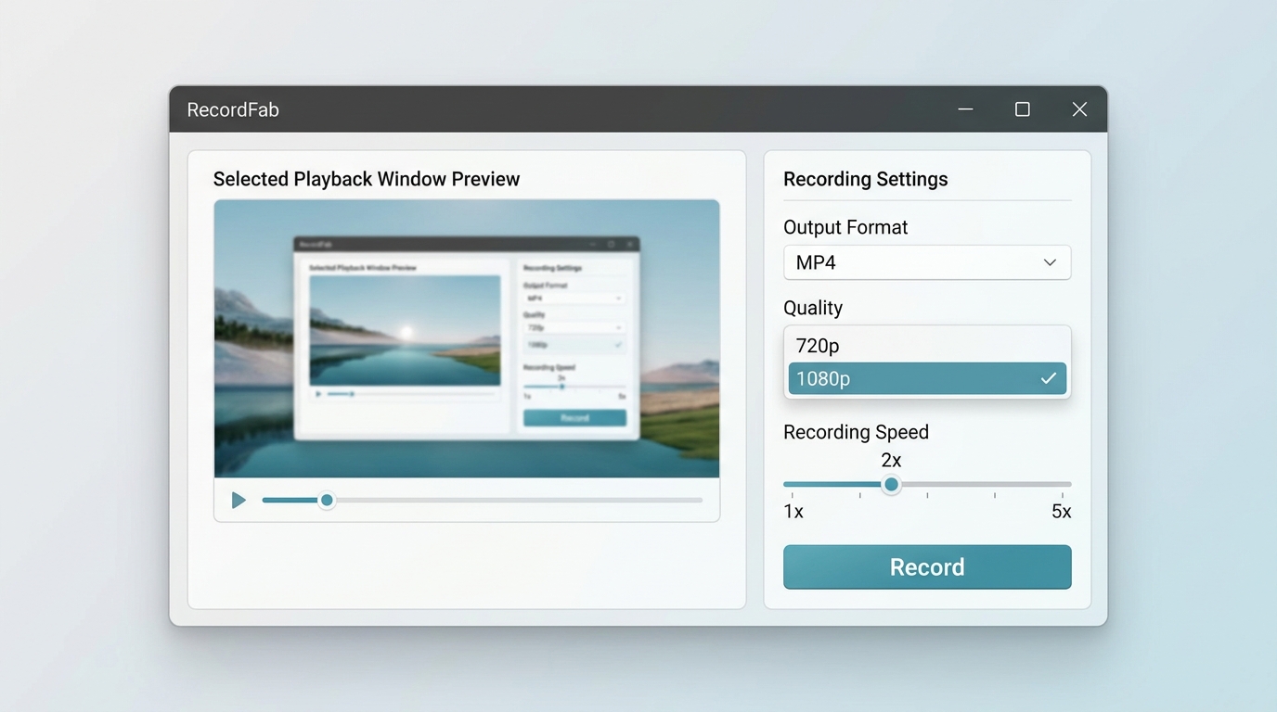Play the selected playback window preview

[x=239, y=501]
